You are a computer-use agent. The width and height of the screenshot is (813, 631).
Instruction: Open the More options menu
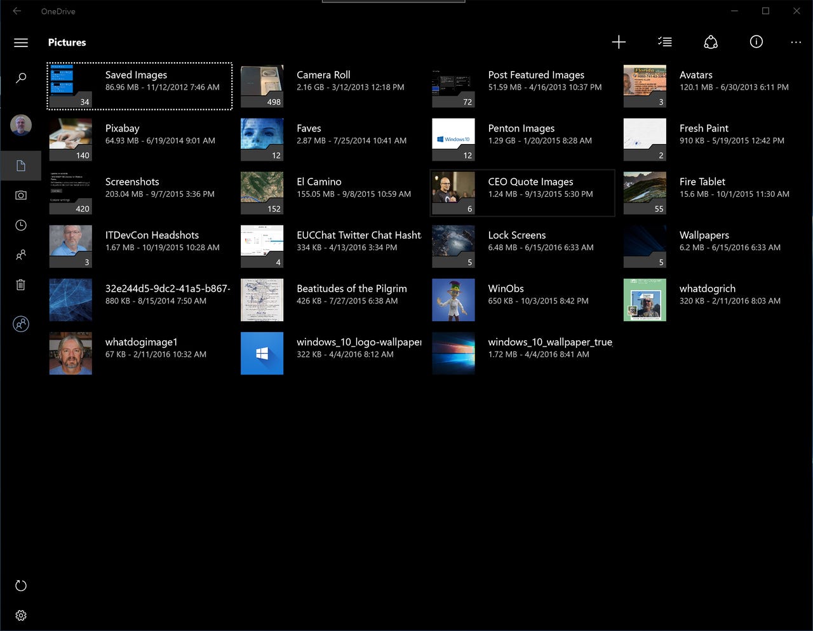point(796,42)
